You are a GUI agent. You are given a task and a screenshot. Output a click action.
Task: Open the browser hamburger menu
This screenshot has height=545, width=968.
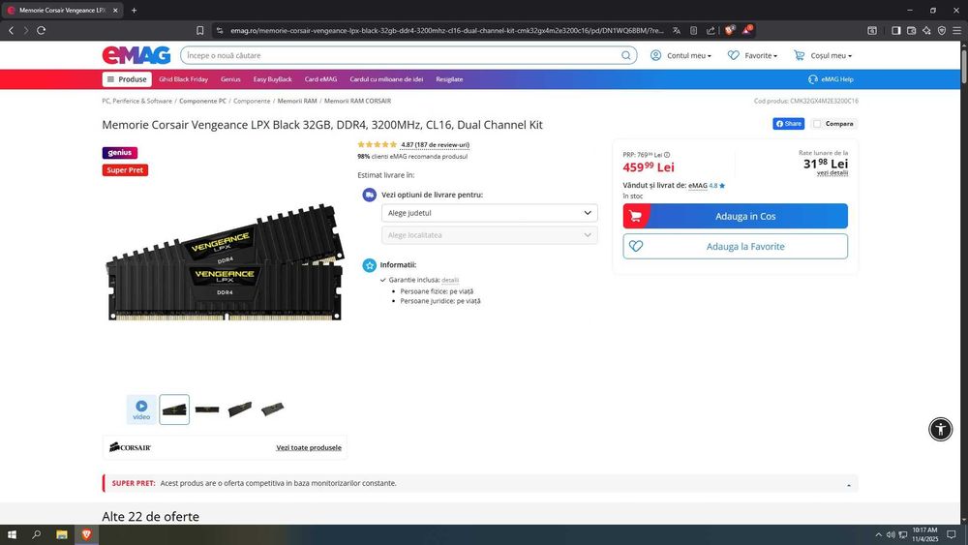[956, 30]
